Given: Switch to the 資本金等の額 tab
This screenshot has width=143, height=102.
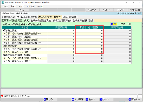Looking at the screenshot, I should [8, 17].
